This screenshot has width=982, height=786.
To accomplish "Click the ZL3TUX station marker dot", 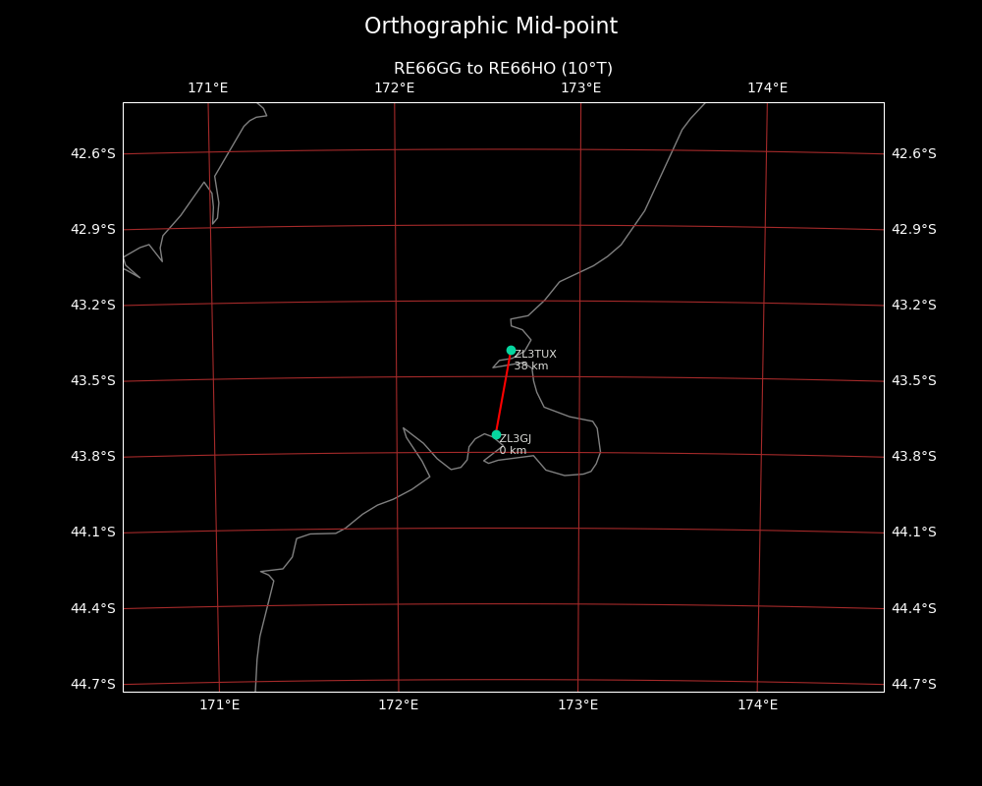I will pyautogui.click(x=511, y=351).
